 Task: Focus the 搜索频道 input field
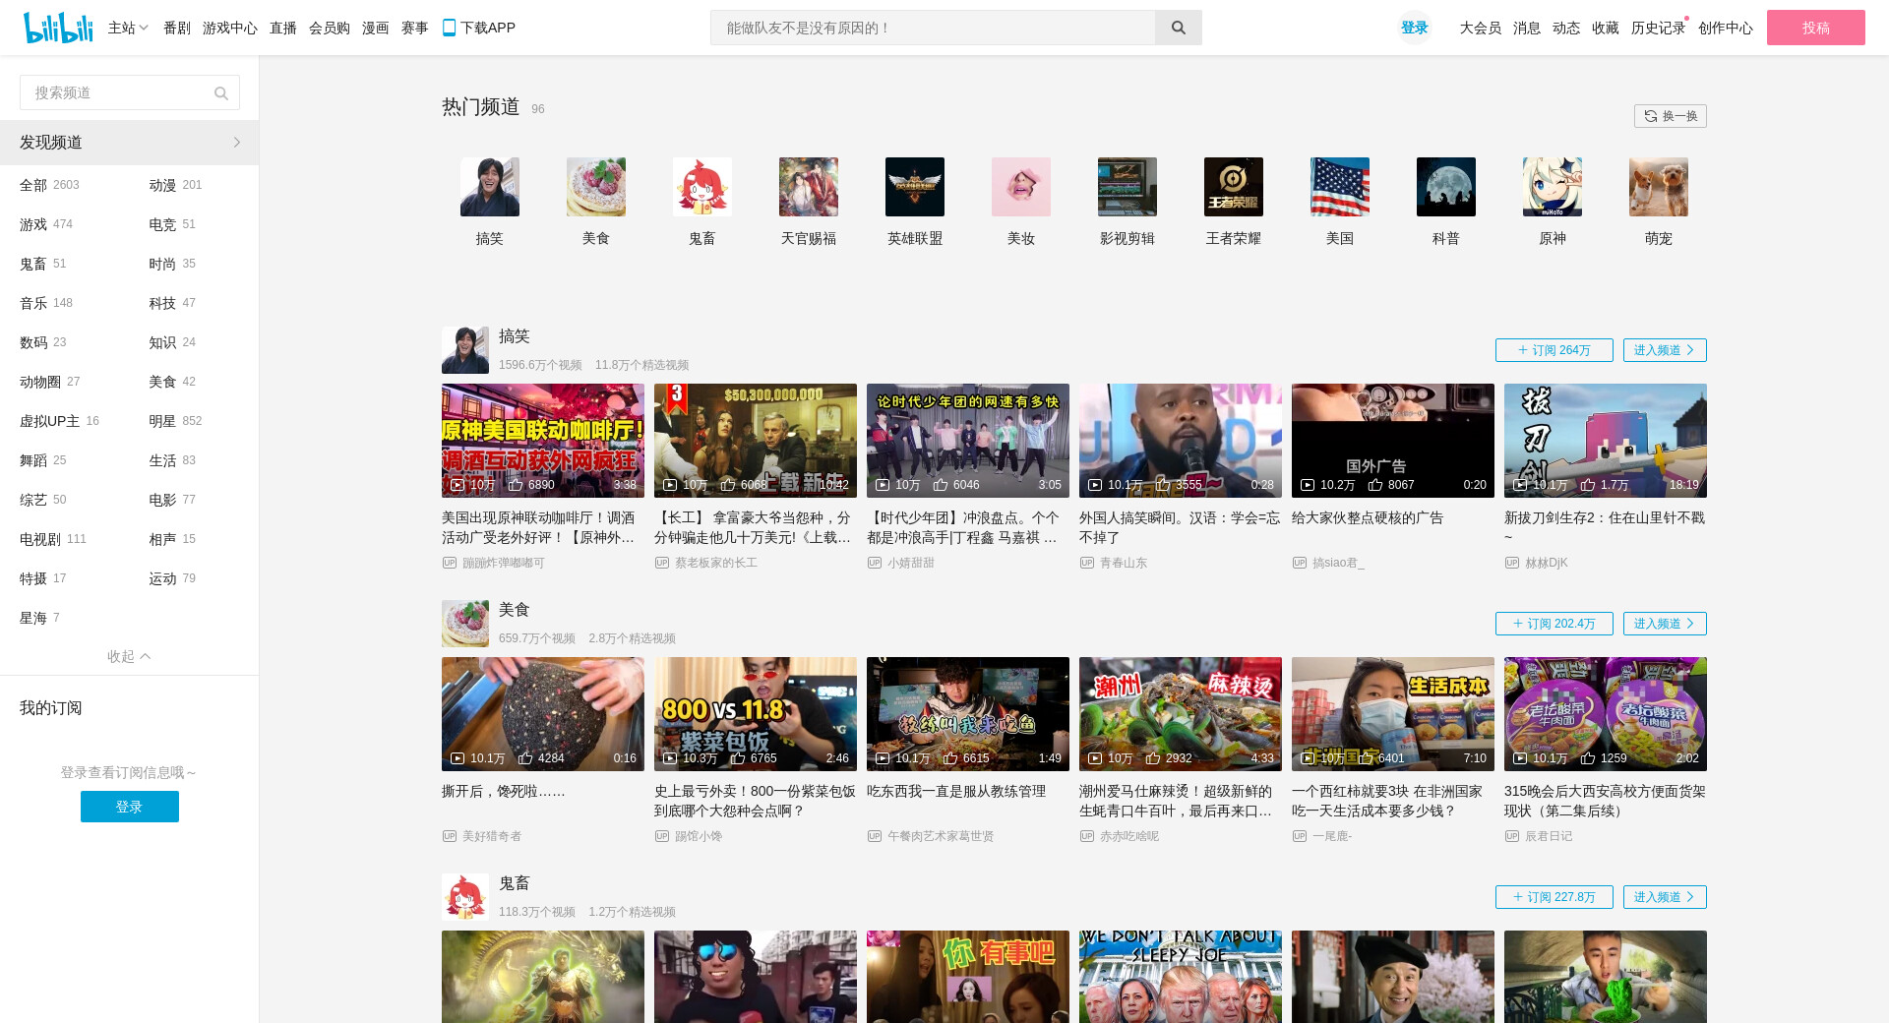click(118, 93)
